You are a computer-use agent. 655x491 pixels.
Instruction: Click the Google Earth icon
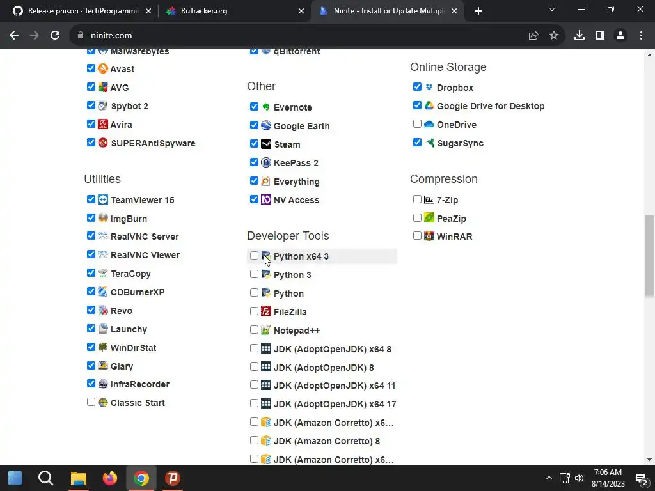[266, 125]
